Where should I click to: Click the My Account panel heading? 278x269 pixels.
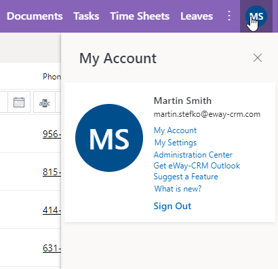tap(118, 58)
